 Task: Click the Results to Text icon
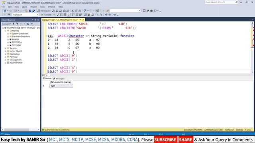[x=86, y=15]
